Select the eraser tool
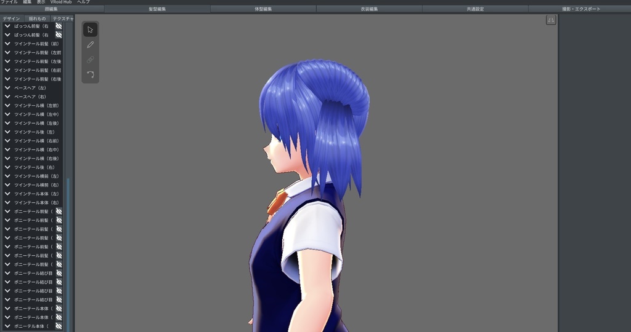 point(90,60)
